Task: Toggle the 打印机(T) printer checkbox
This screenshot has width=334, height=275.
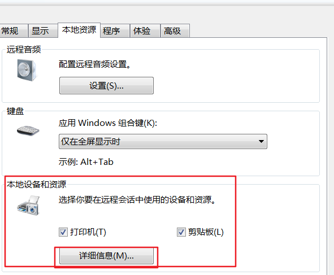Action: click(63, 232)
